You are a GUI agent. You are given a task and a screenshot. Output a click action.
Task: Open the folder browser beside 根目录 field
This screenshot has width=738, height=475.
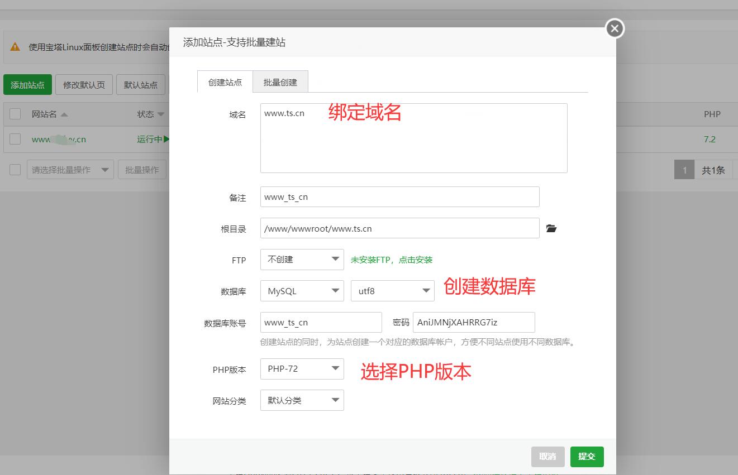[551, 228]
